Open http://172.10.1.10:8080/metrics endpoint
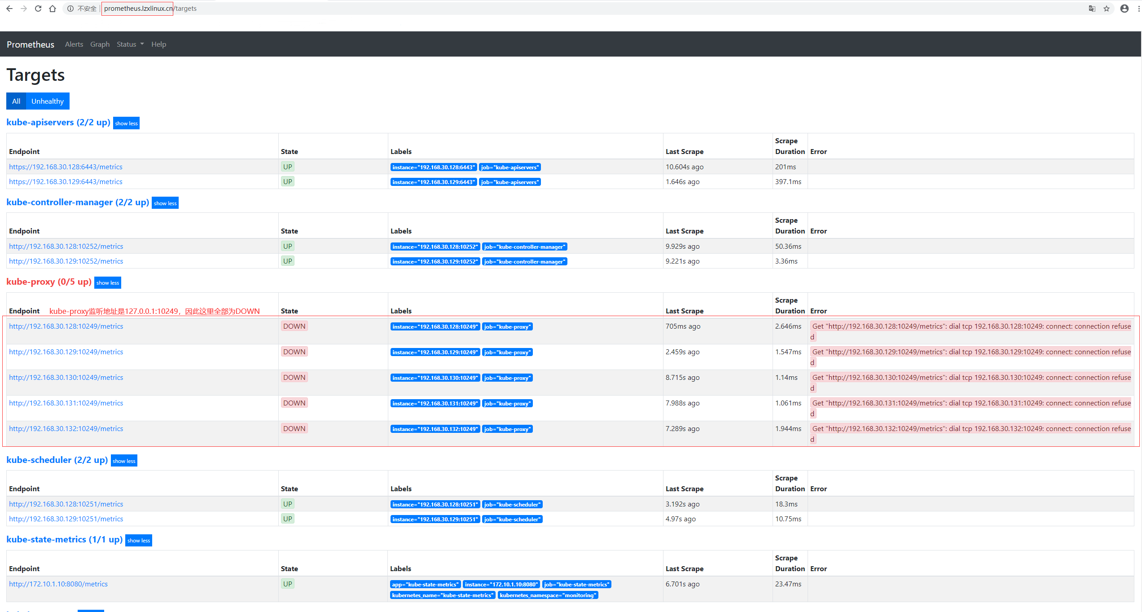Image resolution: width=1142 pixels, height=612 pixels. coord(58,584)
